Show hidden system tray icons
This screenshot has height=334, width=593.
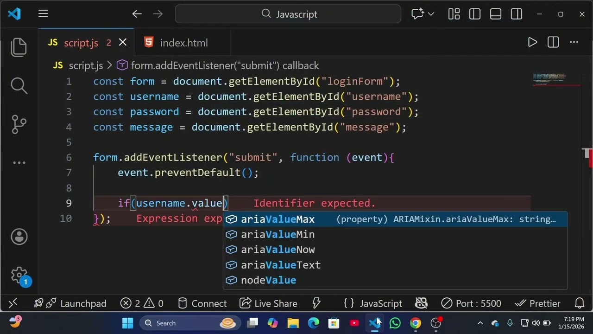coord(480,323)
